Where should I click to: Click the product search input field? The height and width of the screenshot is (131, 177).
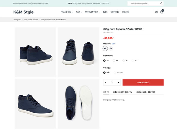[x=144, y=4]
